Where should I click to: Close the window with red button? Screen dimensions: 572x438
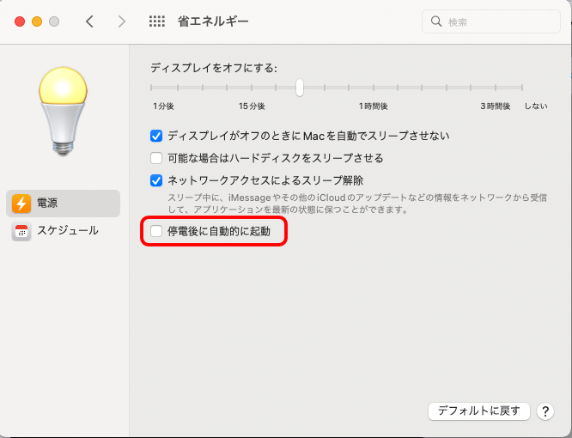[20, 21]
